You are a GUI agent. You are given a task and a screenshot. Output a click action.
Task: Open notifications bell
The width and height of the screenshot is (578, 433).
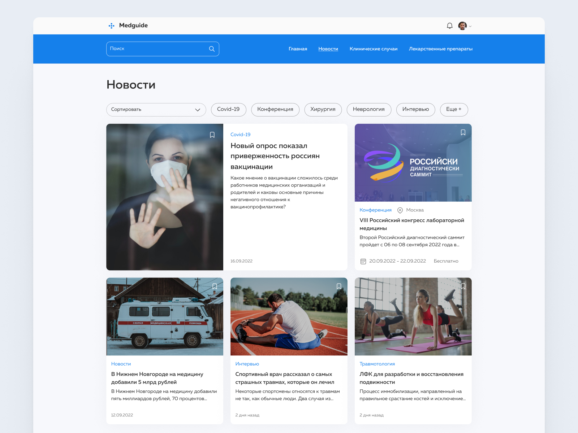[x=449, y=26]
